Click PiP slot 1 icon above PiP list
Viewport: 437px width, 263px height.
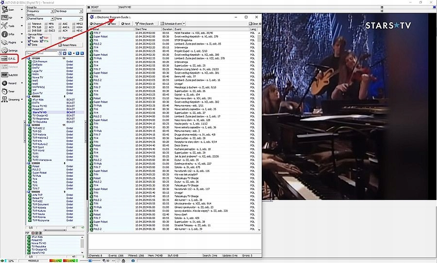[x=33, y=233]
